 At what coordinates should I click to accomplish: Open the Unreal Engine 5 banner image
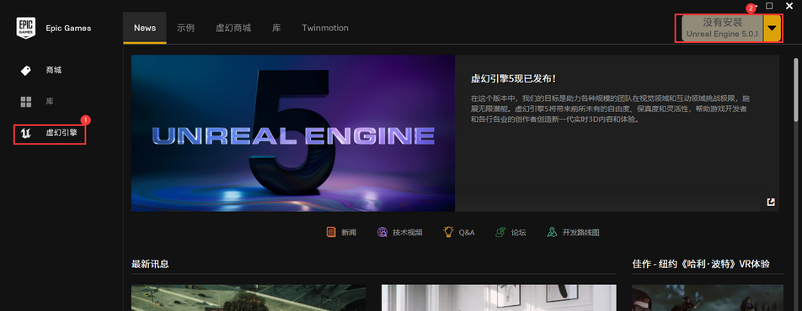(x=293, y=134)
